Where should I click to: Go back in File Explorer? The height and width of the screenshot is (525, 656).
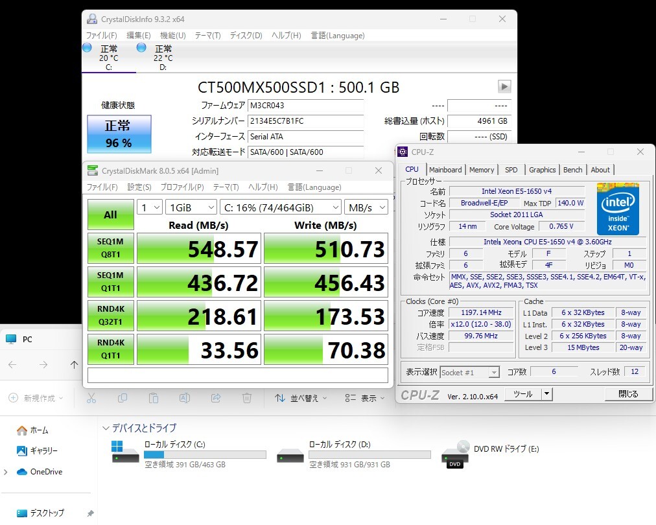(x=12, y=365)
